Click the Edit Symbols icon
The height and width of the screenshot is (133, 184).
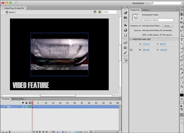point(100,12)
